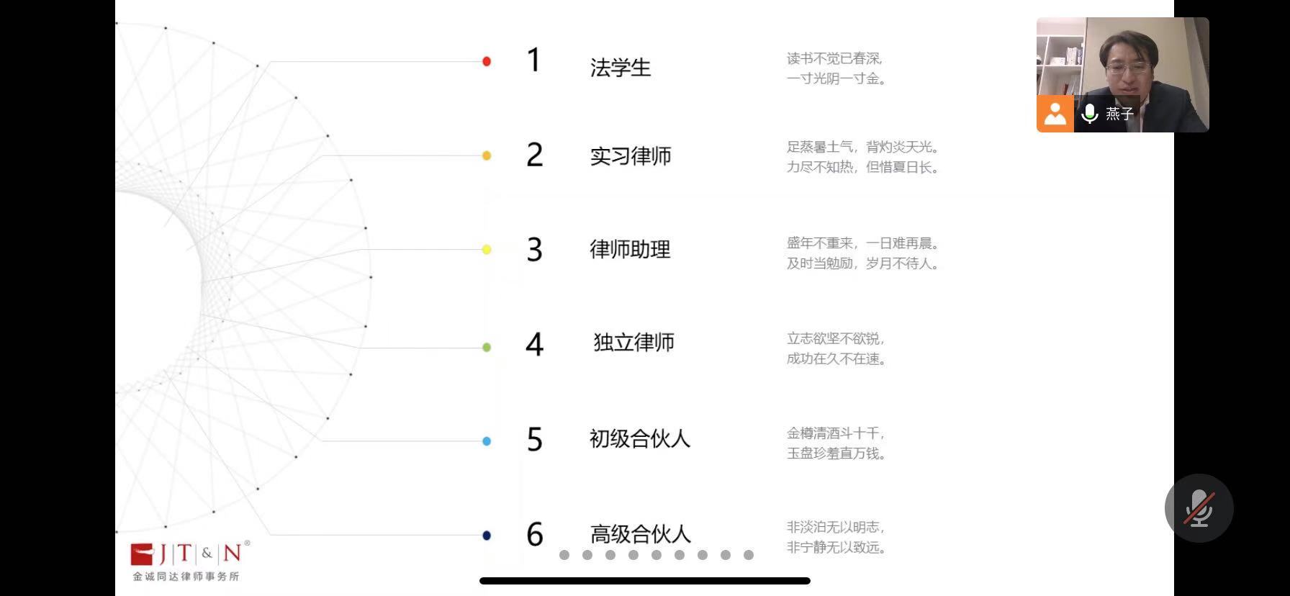Tap the home indicator bar

(x=645, y=581)
